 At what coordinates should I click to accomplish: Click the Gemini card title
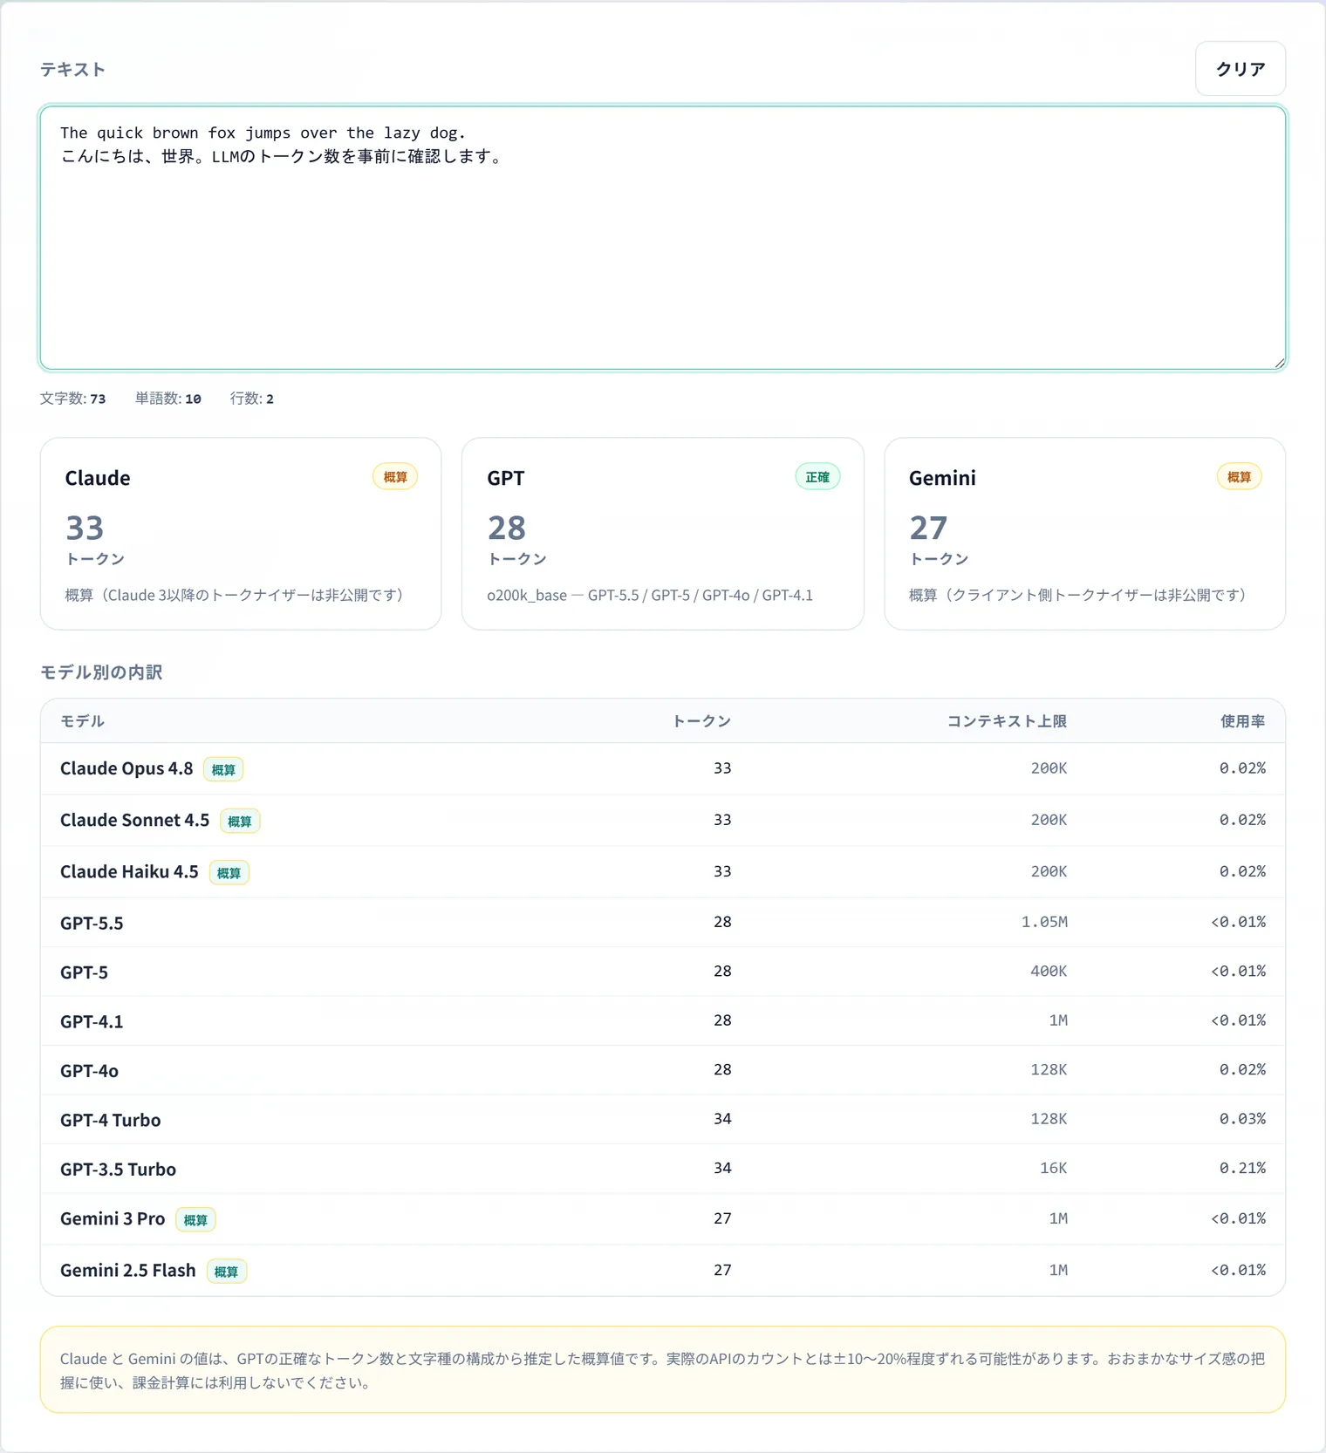tap(942, 478)
